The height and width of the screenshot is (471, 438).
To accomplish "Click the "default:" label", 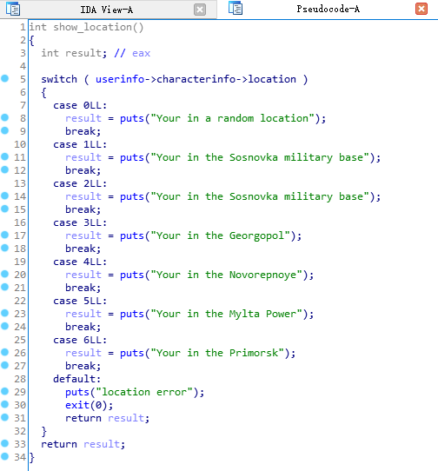I will point(76,379).
